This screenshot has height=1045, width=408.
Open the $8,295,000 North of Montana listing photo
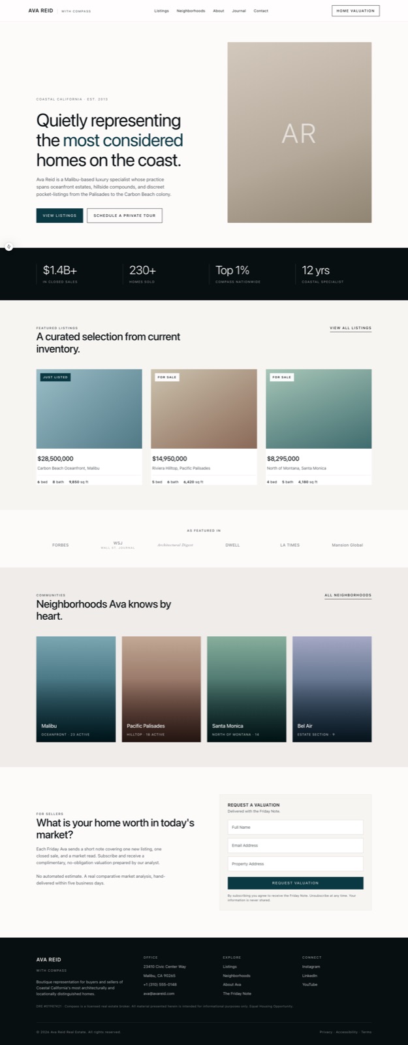tap(319, 409)
